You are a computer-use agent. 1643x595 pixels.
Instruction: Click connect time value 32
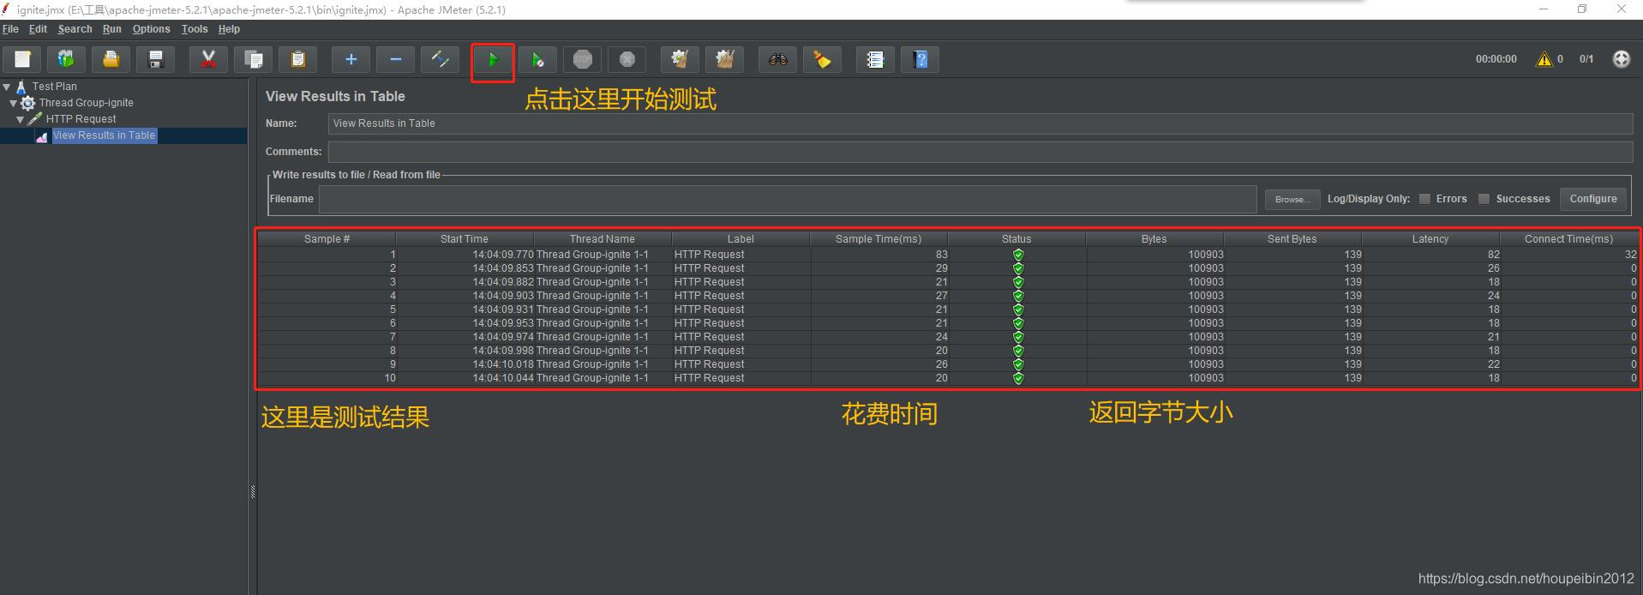click(1630, 255)
